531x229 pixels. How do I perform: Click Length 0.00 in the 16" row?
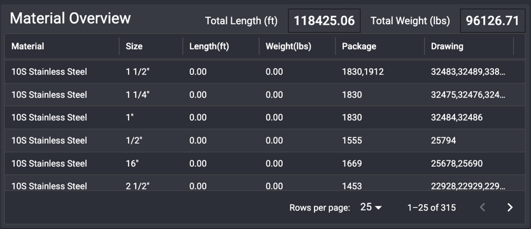[198, 163]
